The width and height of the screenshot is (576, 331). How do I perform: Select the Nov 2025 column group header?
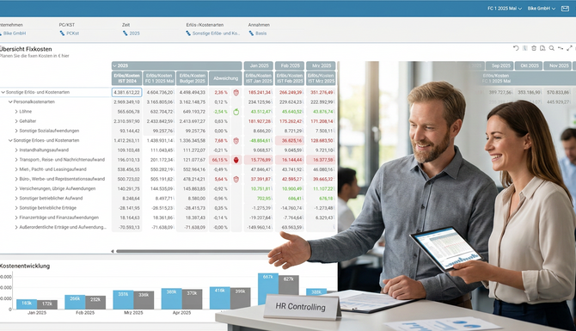pos(557,65)
